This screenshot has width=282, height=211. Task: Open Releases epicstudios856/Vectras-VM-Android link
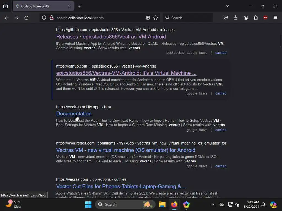pos(111,37)
